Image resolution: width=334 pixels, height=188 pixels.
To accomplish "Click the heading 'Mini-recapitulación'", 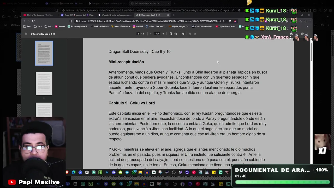I will (126, 62).
